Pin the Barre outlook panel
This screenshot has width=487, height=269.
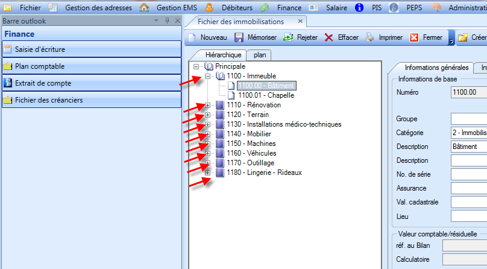pyautogui.click(x=167, y=21)
